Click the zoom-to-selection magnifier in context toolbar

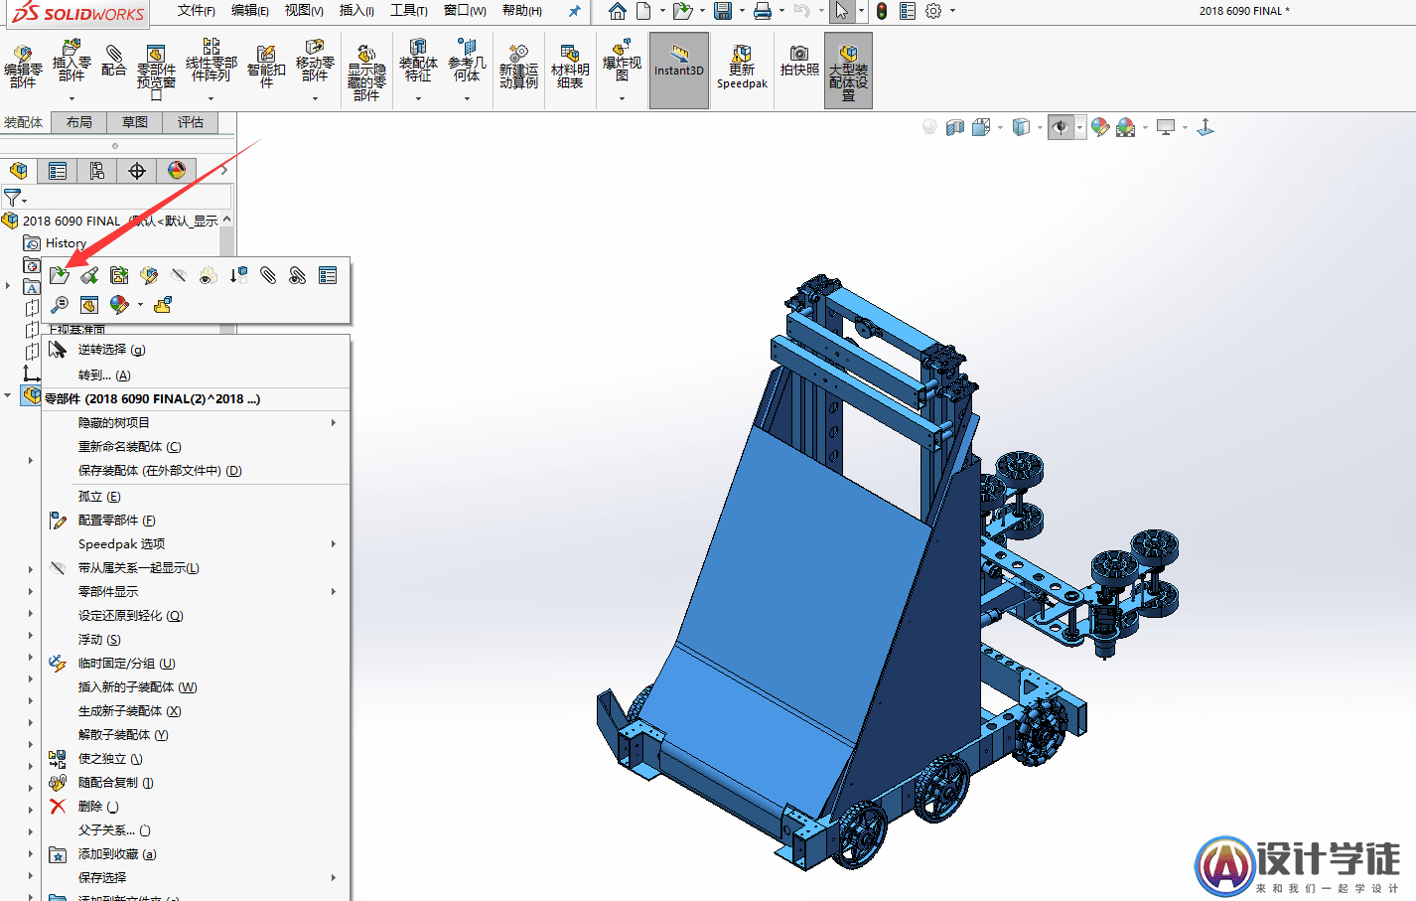click(x=60, y=305)
